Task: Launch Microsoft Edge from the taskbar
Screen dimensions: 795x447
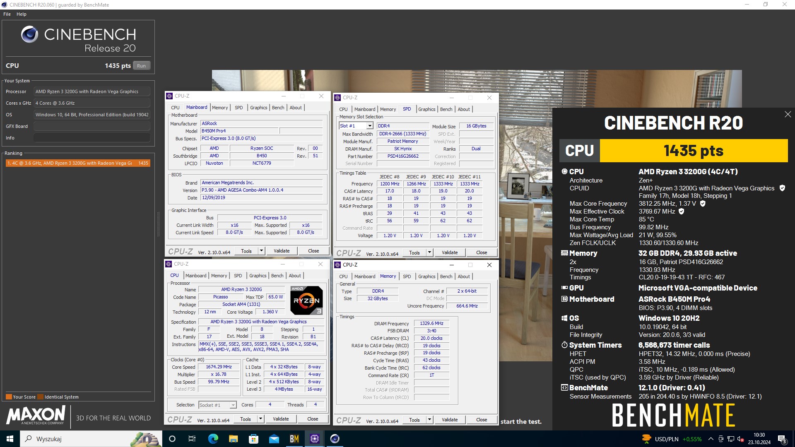Action: [213, 439]
